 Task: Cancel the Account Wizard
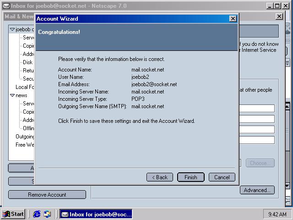[222, 177]
